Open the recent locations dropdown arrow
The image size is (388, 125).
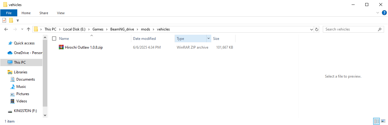22,30
